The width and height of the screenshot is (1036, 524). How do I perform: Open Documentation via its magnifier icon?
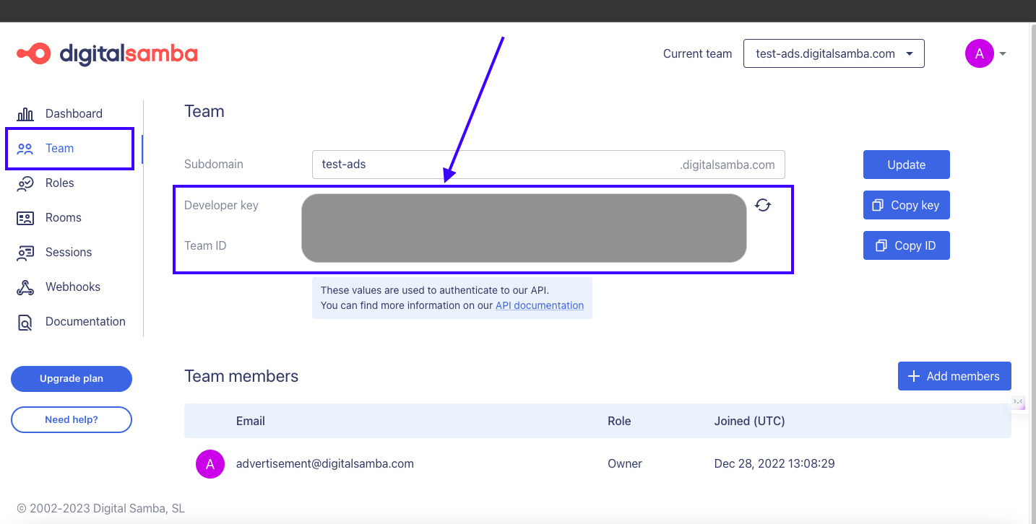coord(25,321)
